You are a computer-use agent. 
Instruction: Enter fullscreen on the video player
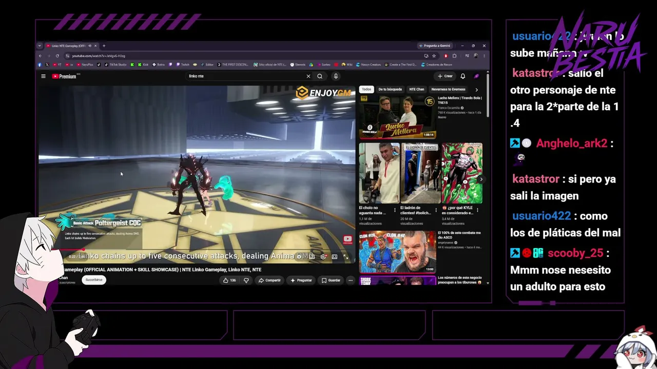[346, 257]
